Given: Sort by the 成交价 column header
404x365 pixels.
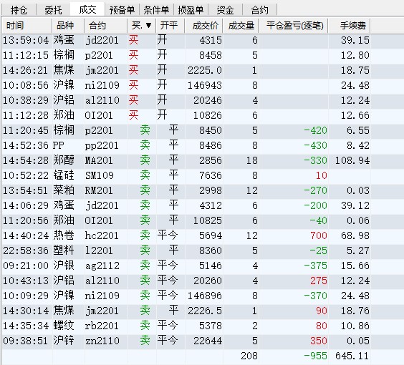Looking at the screenshot, I should coord(204,26).
